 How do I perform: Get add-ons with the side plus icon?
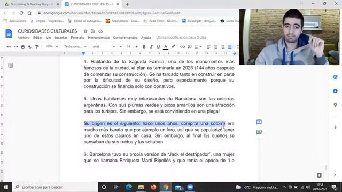[x=335, y=127]
